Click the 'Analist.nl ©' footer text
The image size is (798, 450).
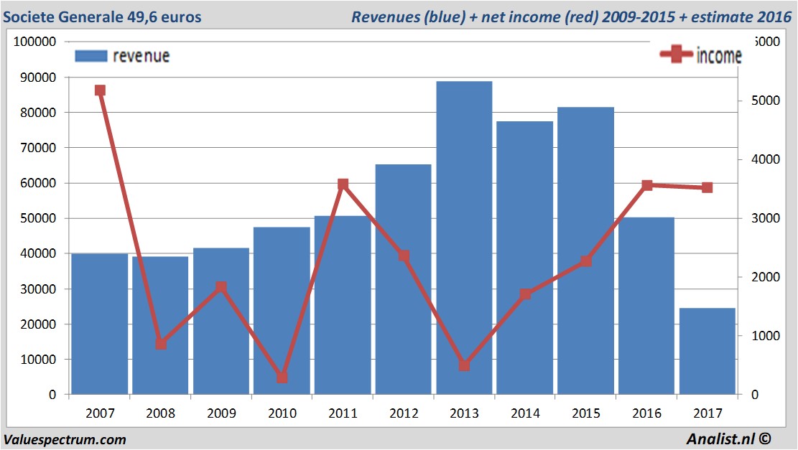pyautogui.click(x=729, y=439)
